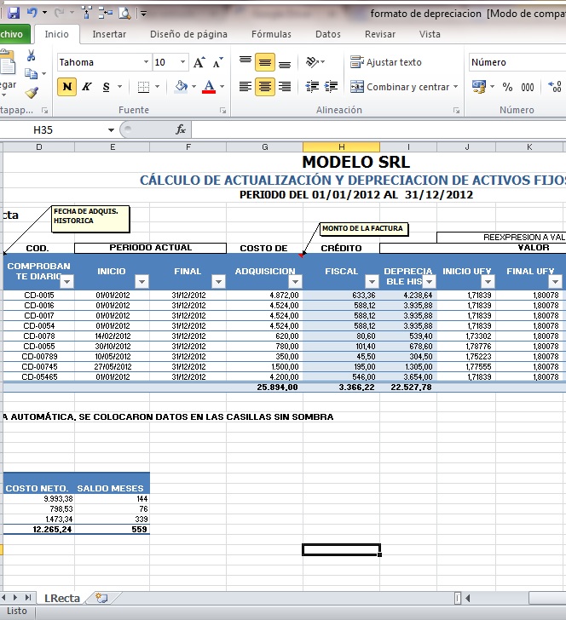
Task: Click the Borders icon
Action: click(143, 87)
